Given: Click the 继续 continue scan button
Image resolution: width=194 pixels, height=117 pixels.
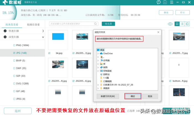Looking at the screenshot, I should 166,12.
